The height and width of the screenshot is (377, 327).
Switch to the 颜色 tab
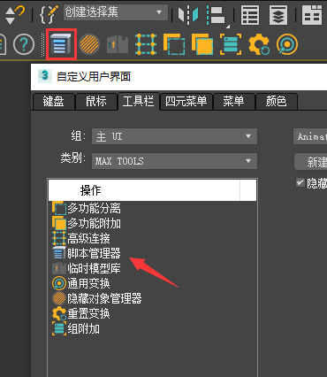click(x=276, y=102)
